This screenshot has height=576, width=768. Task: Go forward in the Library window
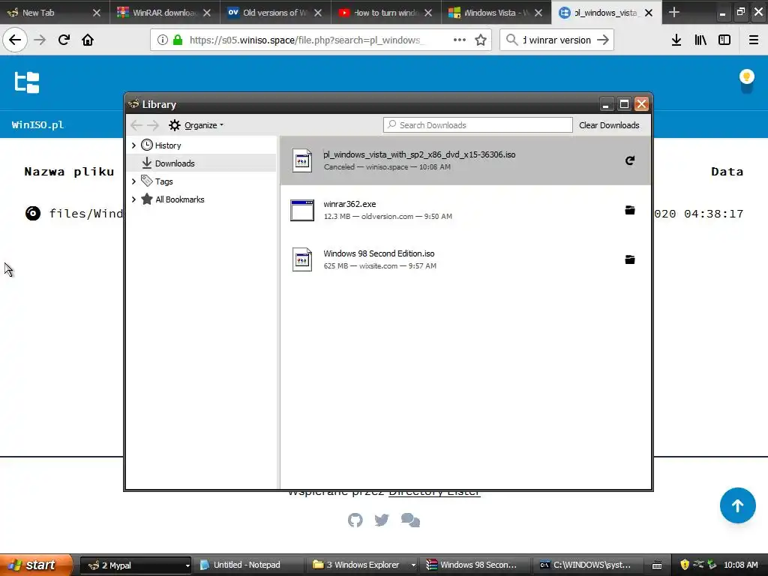153,125
